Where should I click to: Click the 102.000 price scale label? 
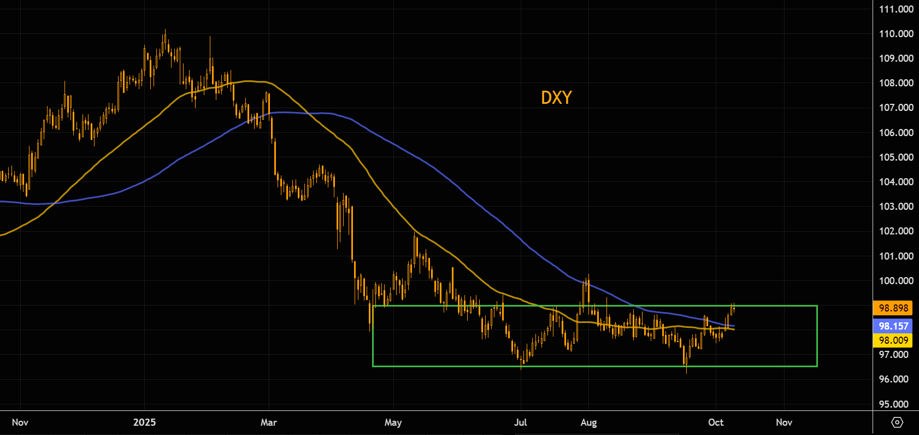click(896, 231)
